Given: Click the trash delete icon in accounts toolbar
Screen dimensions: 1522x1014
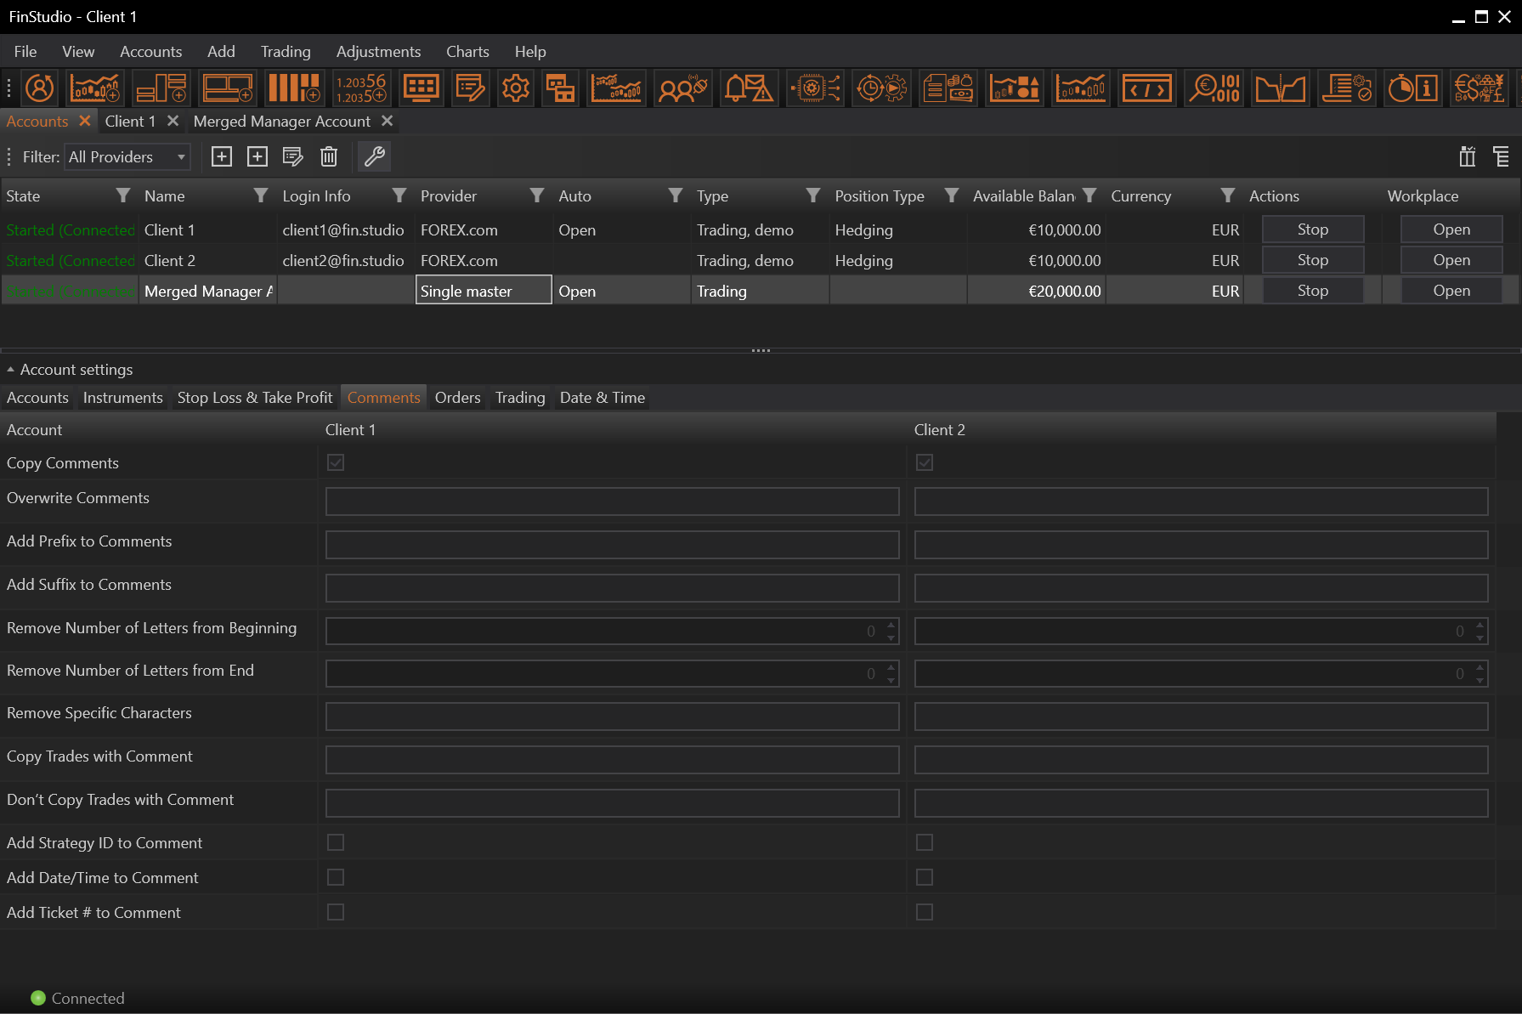Looking at the screenshot, I should 329,156.
